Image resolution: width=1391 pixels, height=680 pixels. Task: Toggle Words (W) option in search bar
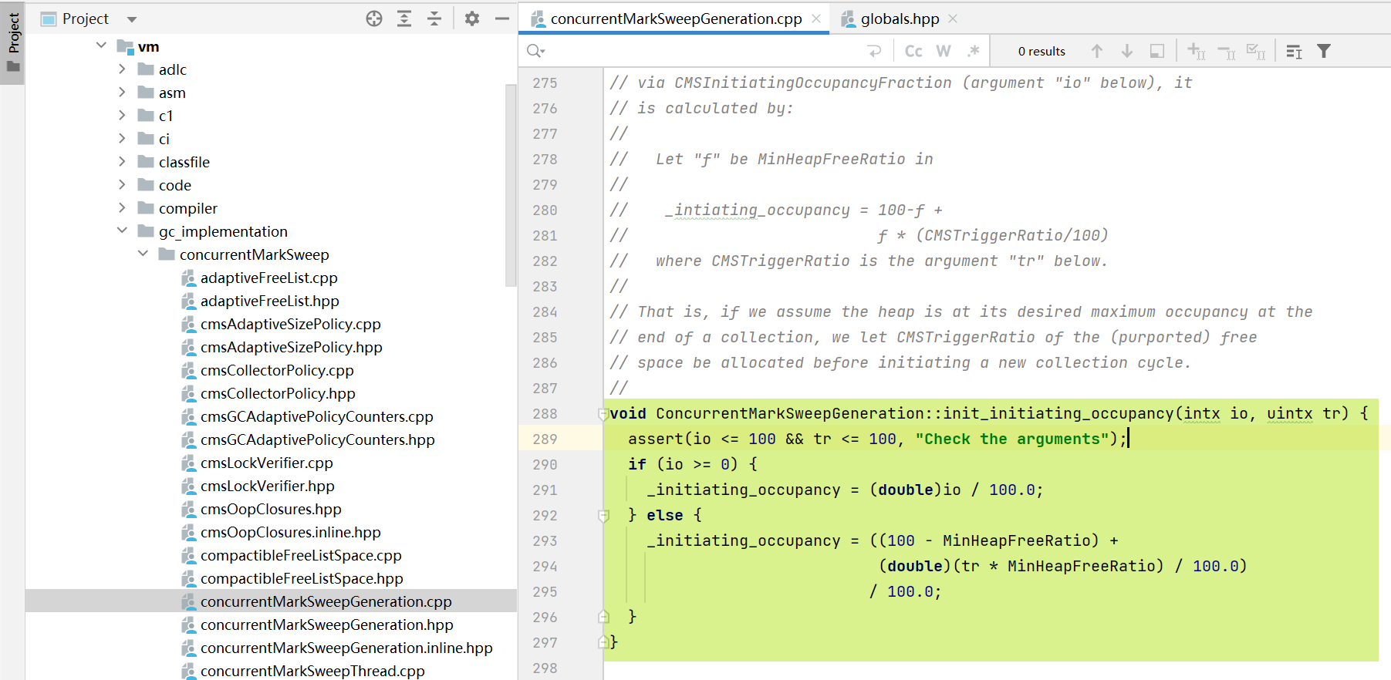tap(944, 51)
